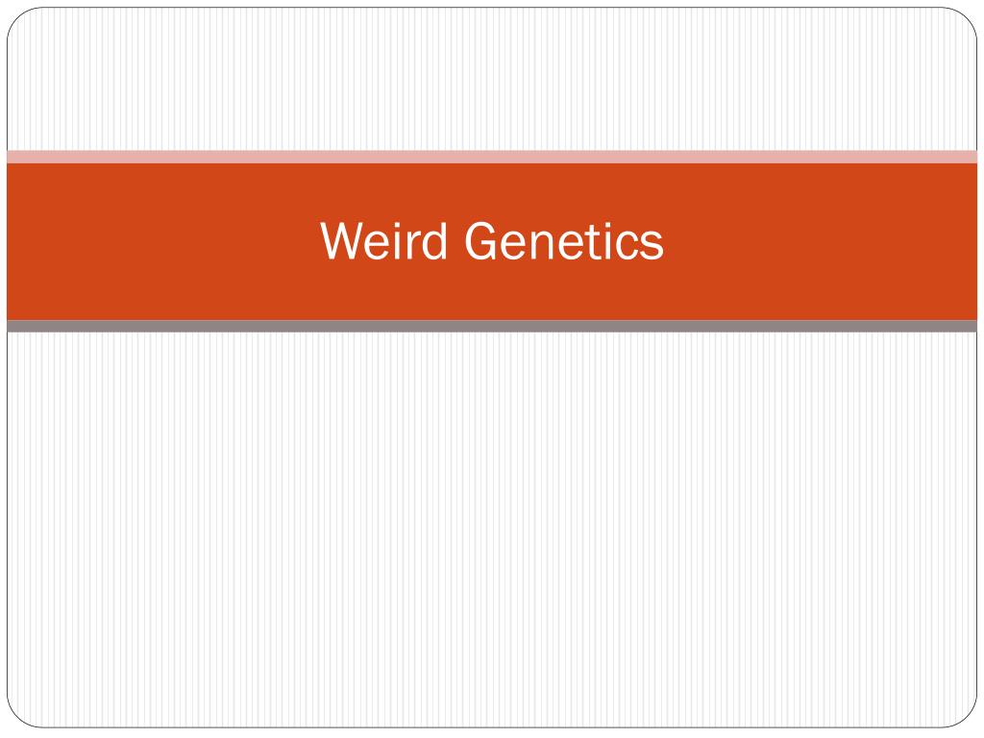Viewport: 984px width, 738px height.
Task: Click the pinstriped area above the pink stripe
Action: [492, 79]
